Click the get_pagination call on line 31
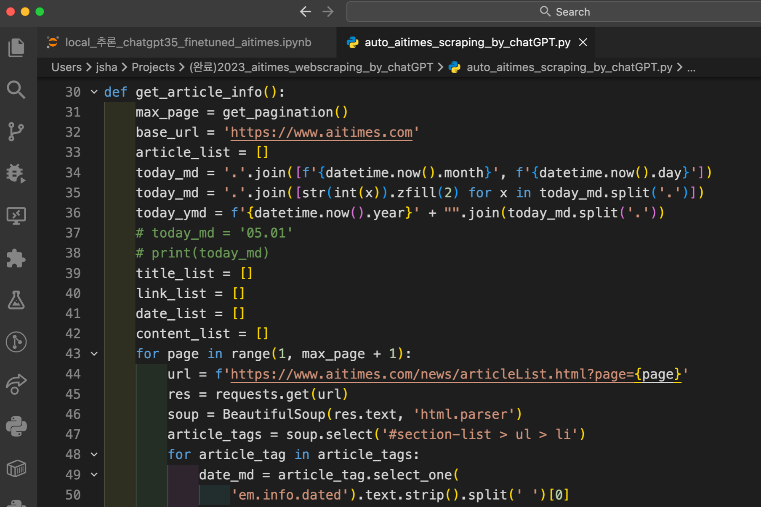The width and height of the screenshot is (761, 508). coord(285,112)
